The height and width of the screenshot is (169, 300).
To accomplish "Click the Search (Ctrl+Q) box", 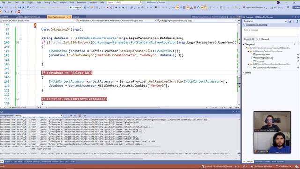I will (x=124, y=2).
